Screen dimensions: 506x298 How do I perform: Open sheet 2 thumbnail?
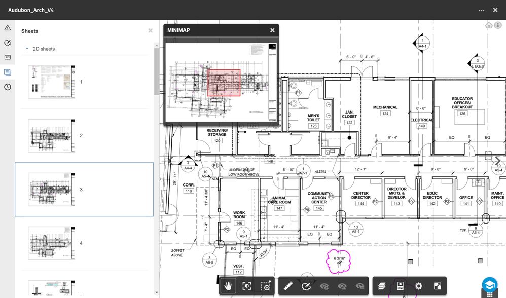coord(52,135)
